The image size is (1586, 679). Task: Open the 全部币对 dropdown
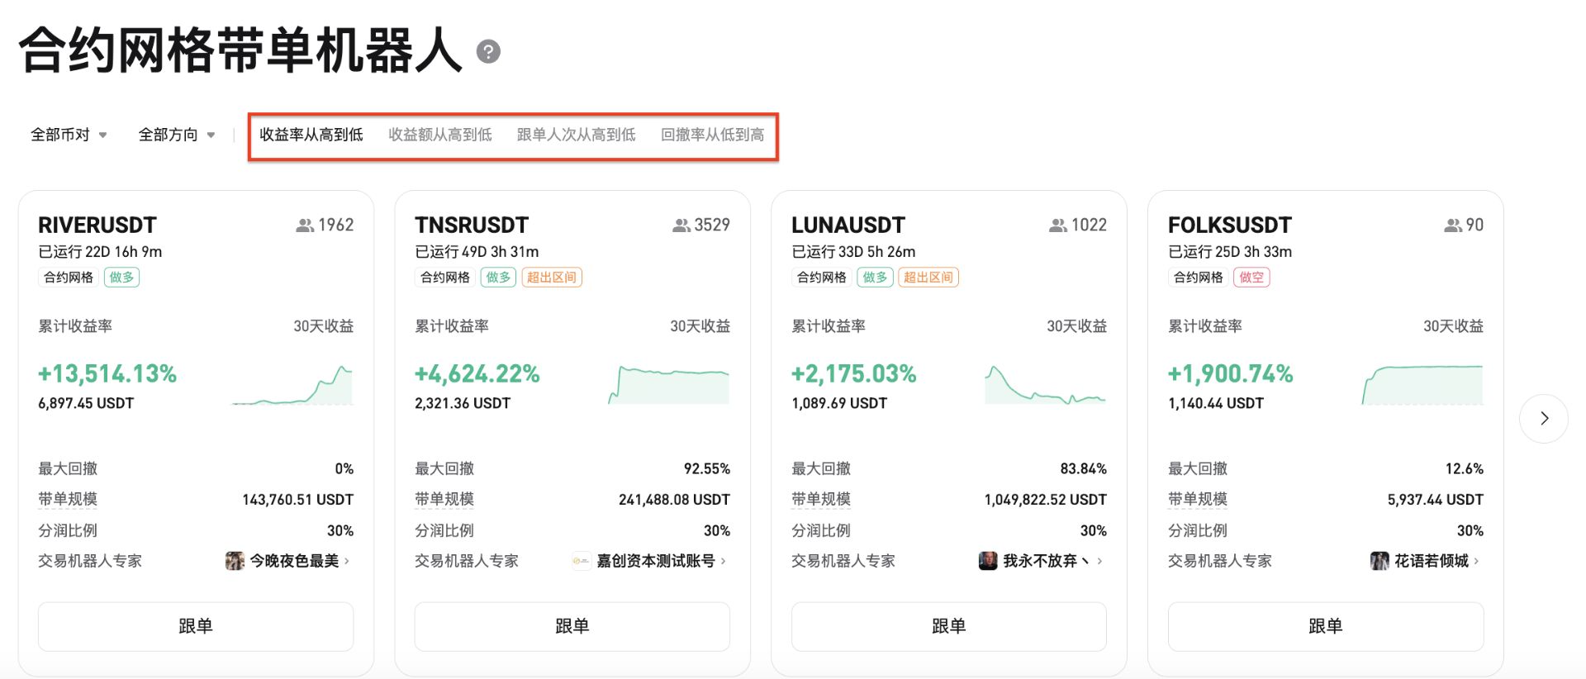[69, 135]
